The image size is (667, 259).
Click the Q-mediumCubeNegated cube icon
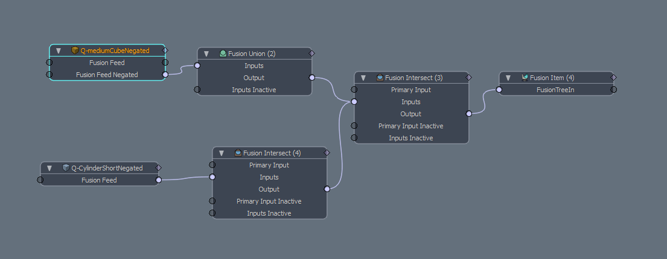point(75,51)
